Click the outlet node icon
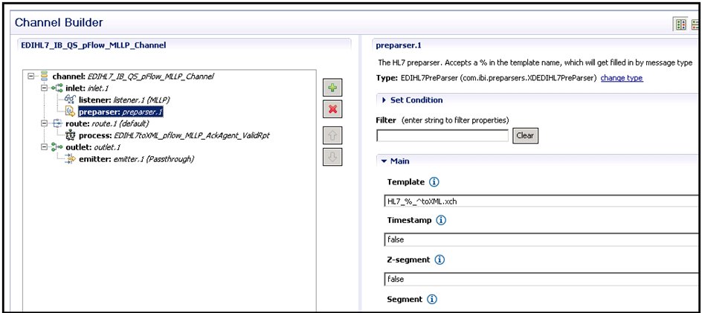This screenshot has width=702, height=313. coord(58,147)
